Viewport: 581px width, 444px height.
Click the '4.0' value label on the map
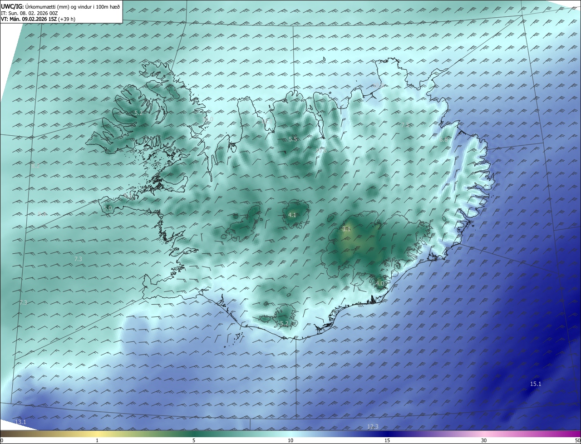click(x=380, y=284)
